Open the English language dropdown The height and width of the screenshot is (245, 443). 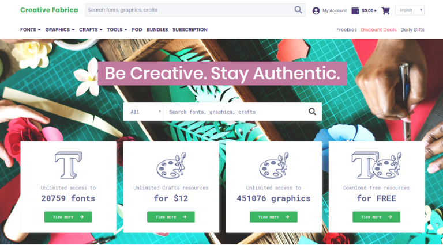[x=410, y=10]
